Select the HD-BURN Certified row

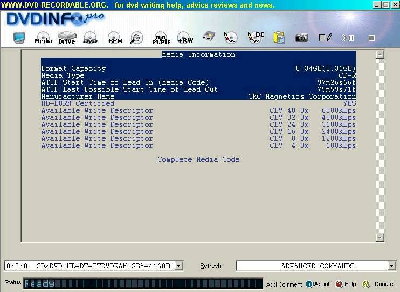click(198, 103)
